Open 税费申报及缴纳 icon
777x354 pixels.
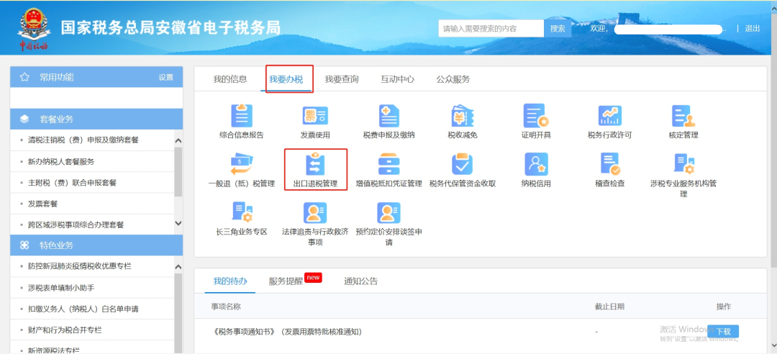389,117
